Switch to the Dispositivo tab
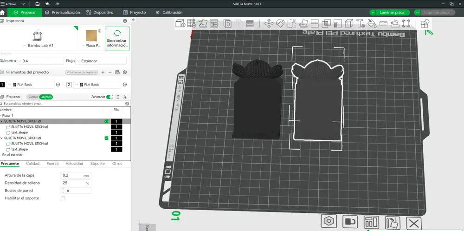464x231 pixels. tap(100, 13)
